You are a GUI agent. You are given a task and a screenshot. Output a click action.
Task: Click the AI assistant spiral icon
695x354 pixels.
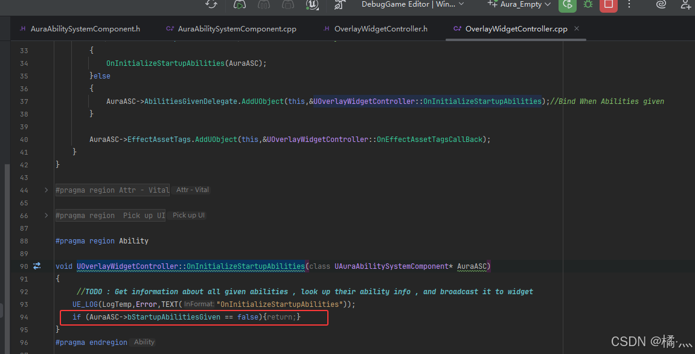(661, 4)
